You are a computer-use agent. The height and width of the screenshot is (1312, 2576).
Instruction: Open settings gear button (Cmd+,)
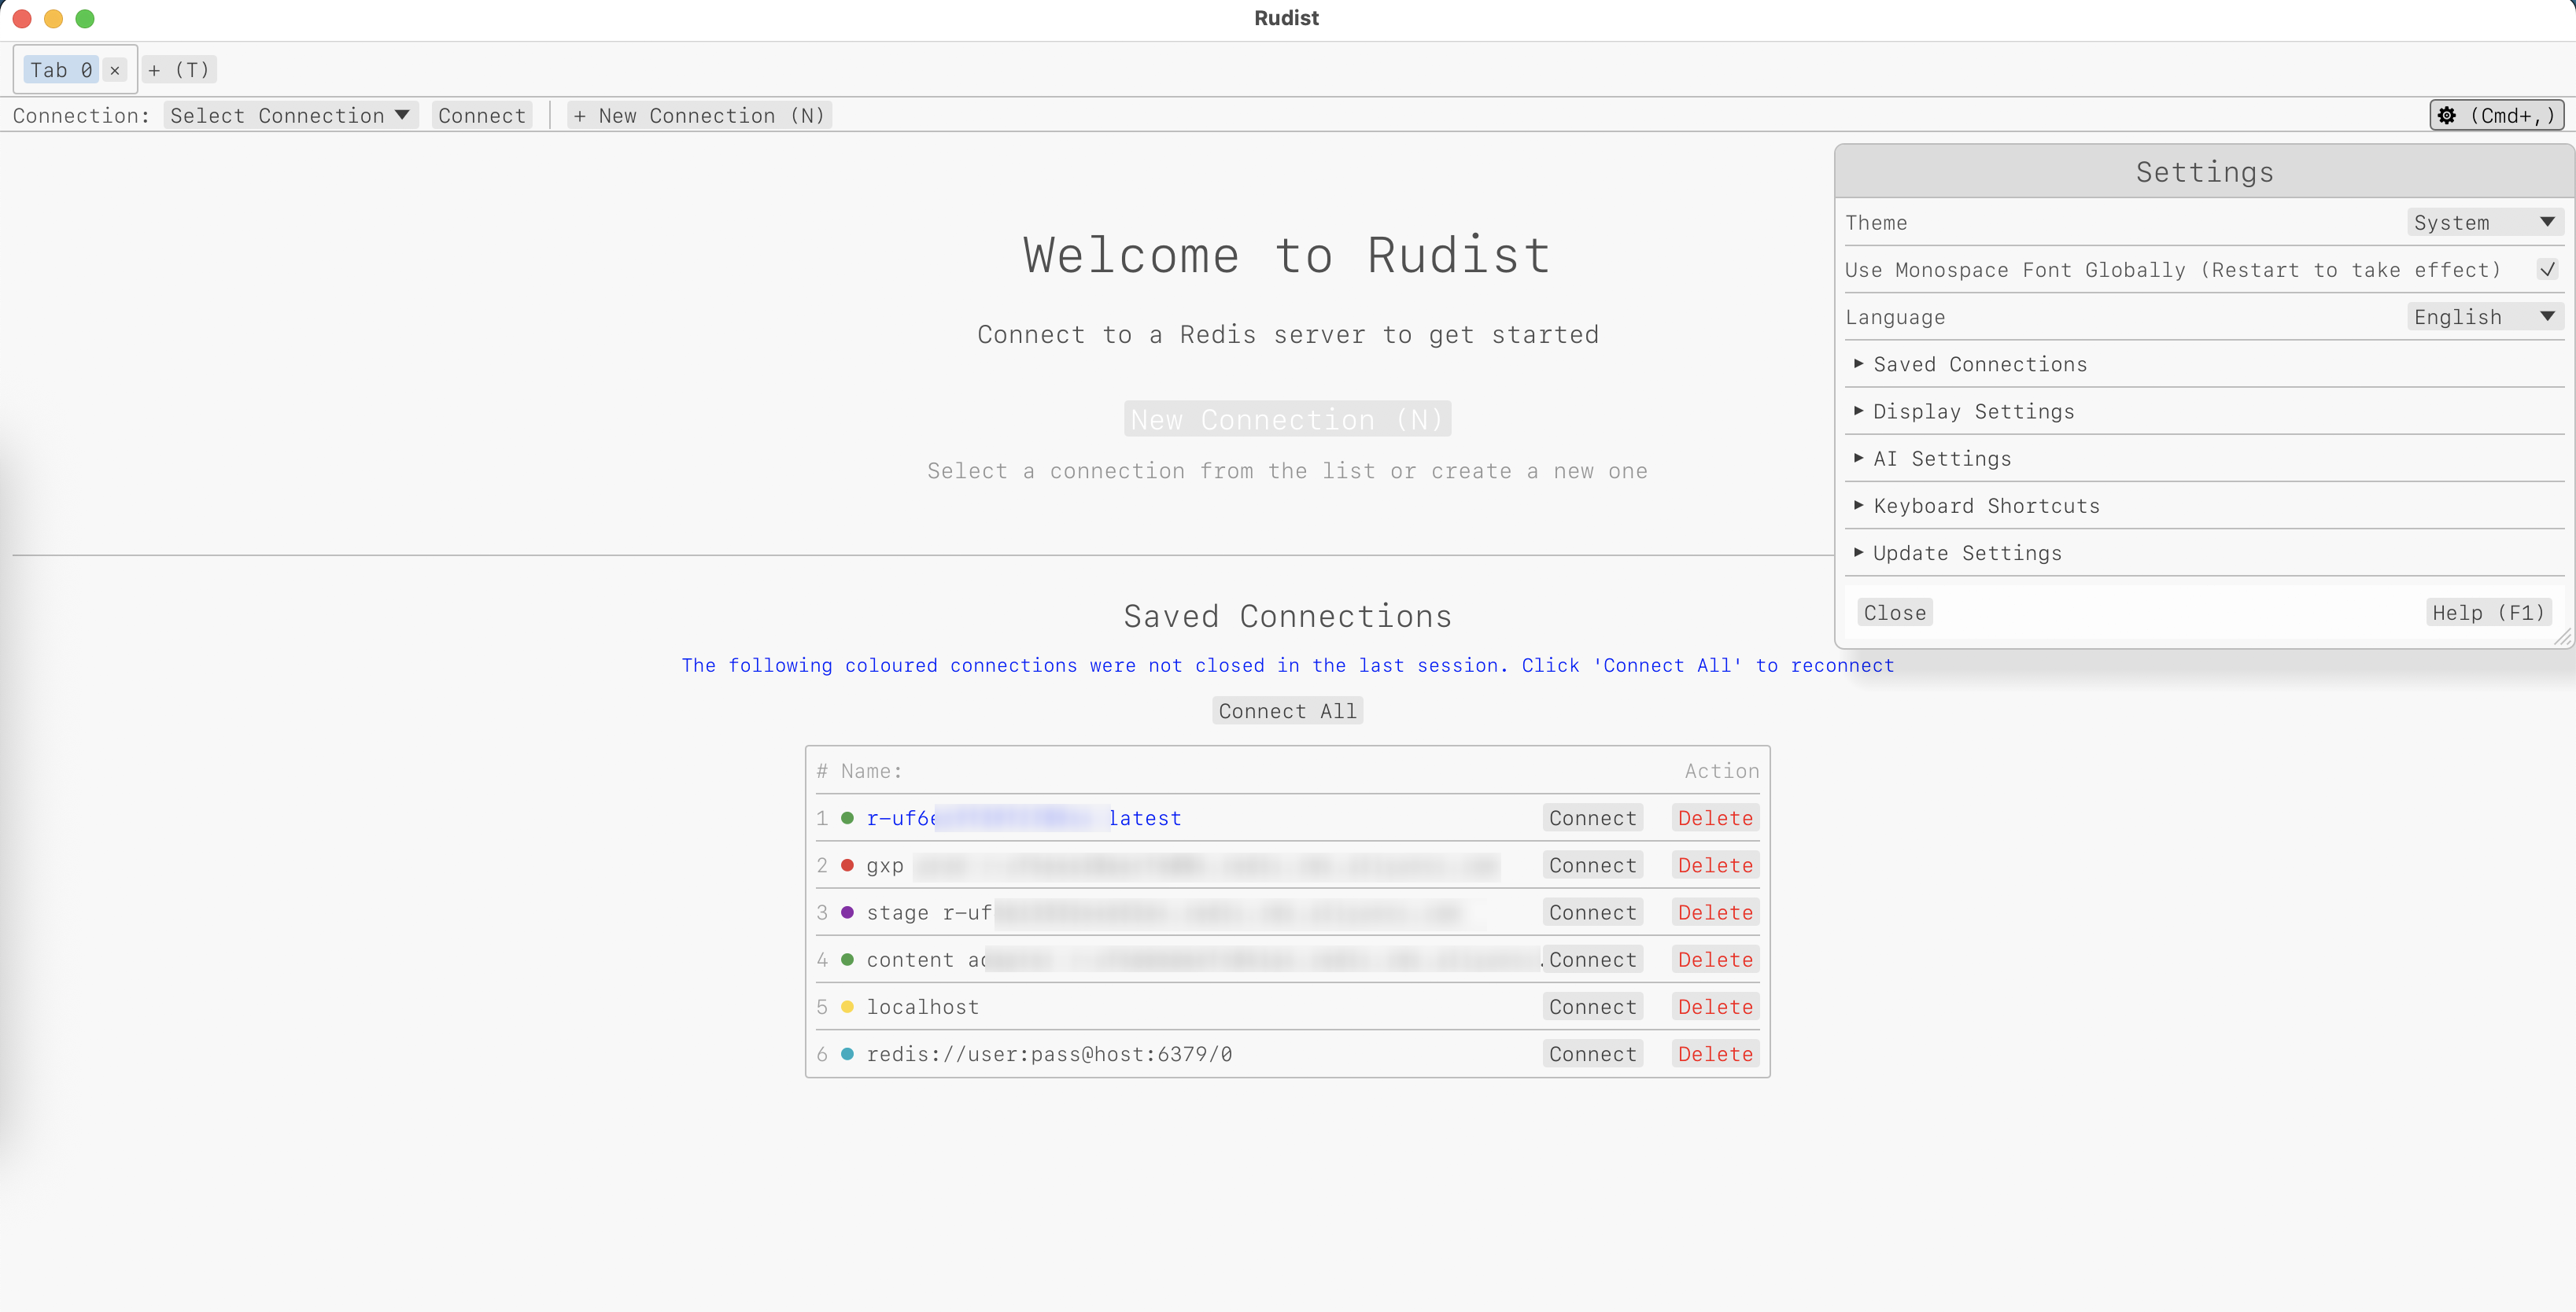coord(2496,115)
